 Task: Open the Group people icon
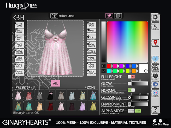(x=155, y=76)
